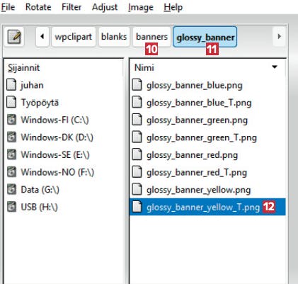Select glossy_banner_yellow_T.png file
The height and width of the screenshot is (284, 298).
click(x=207, y=207)
